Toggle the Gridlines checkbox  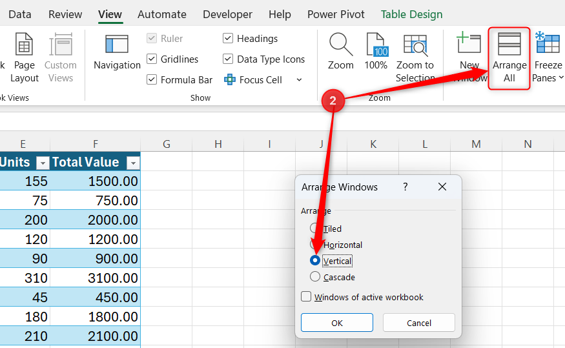[x=152, y=59]
